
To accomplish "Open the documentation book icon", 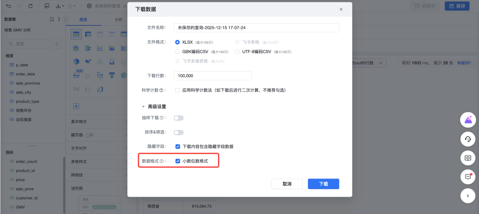I will [x=468, y=158].
